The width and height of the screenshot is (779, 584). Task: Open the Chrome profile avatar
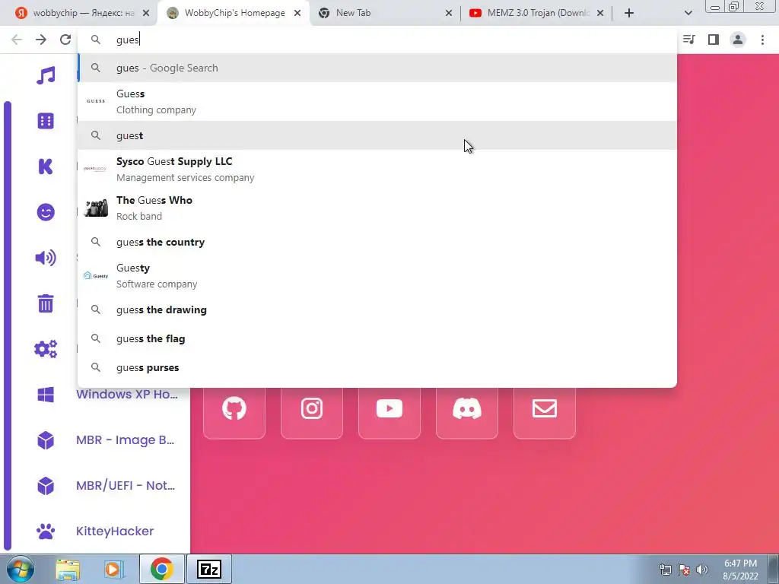pos(738,40)
